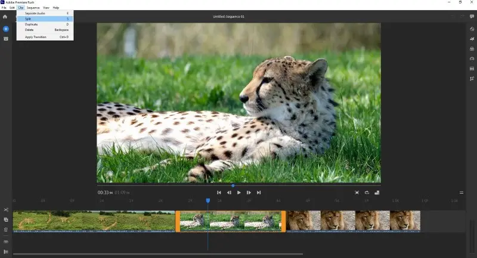Image resolution: width=477 pixels, height=258 pixels.
Task: Open the Edit menu
Action: [12, 8]
